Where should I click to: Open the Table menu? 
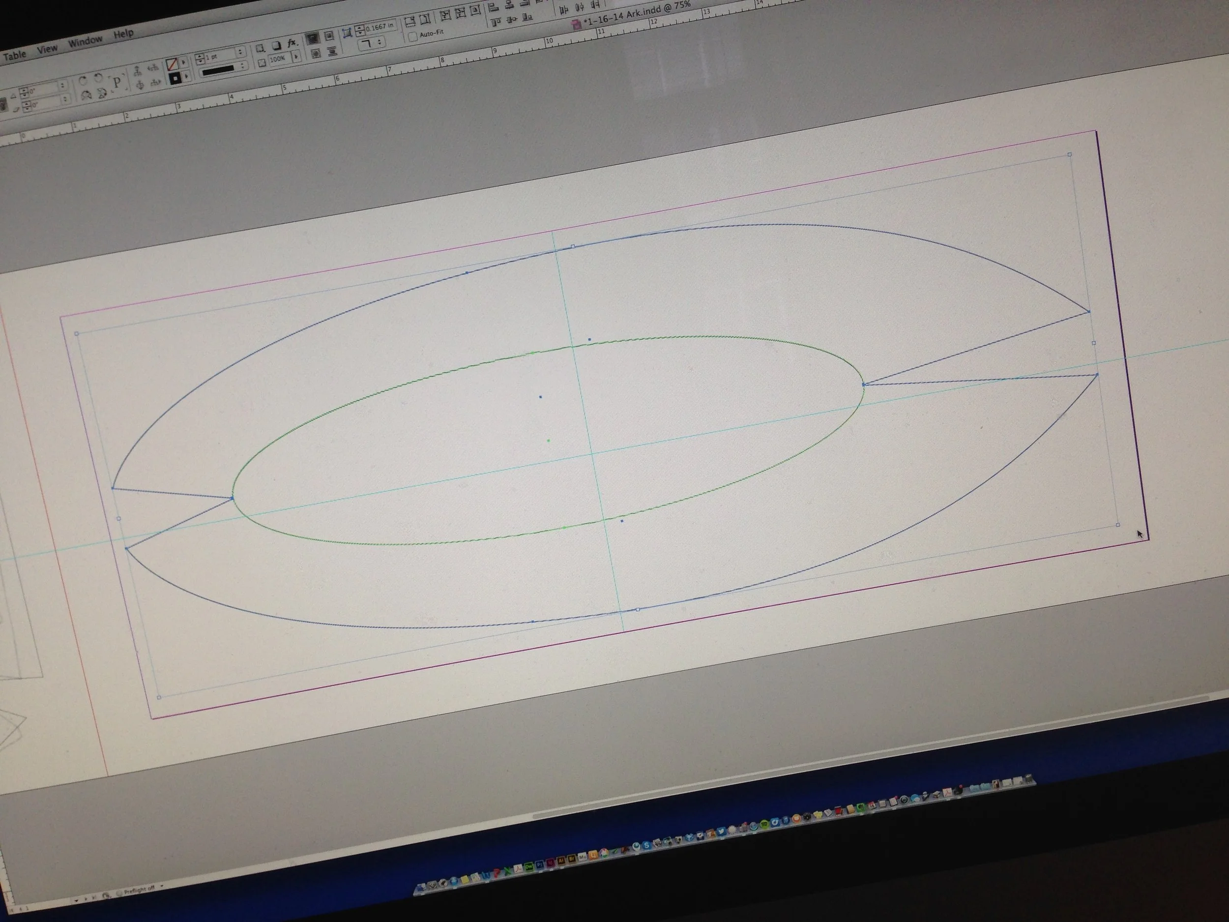(x=15, y=56)
